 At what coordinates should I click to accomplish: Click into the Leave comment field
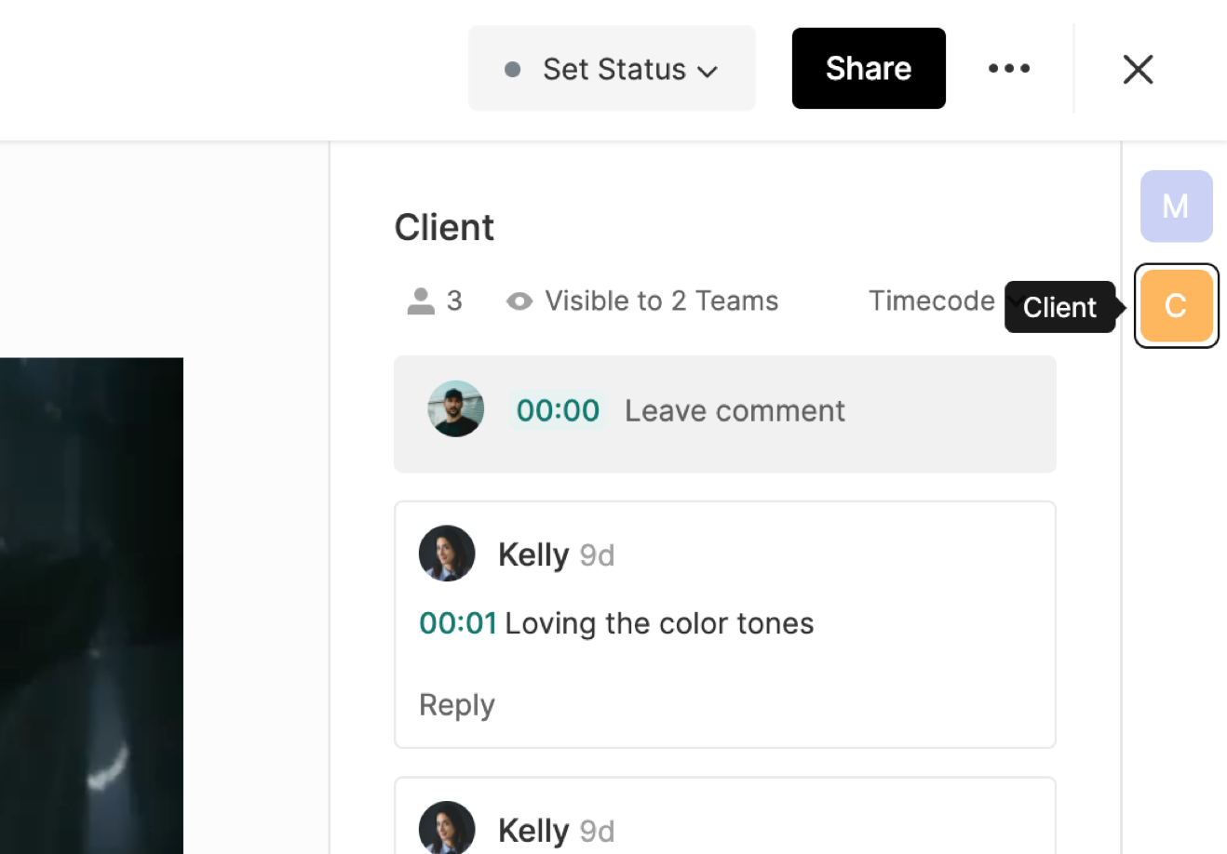[735, 411]
